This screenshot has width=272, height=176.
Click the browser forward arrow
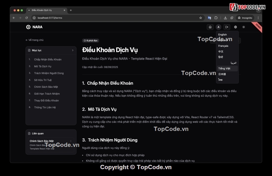20,18
